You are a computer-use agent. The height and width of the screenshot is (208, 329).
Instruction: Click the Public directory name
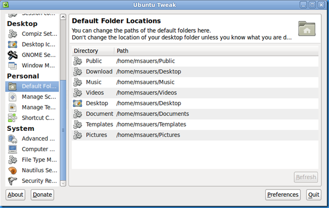pyautogui.click(x=94, y=61)
